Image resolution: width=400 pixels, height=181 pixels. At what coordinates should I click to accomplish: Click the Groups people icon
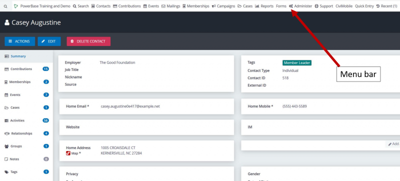[x=6, y=146]
